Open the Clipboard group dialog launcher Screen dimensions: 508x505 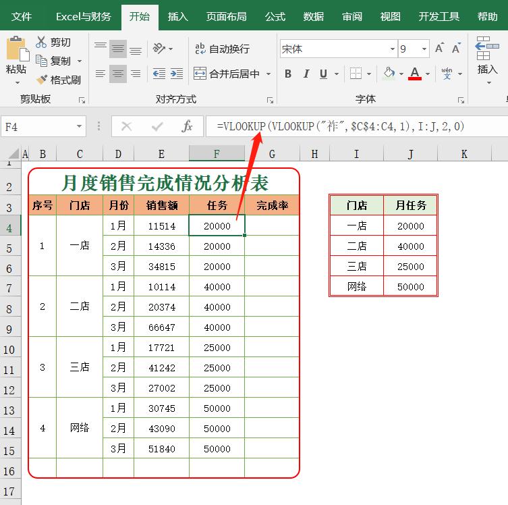82,100
